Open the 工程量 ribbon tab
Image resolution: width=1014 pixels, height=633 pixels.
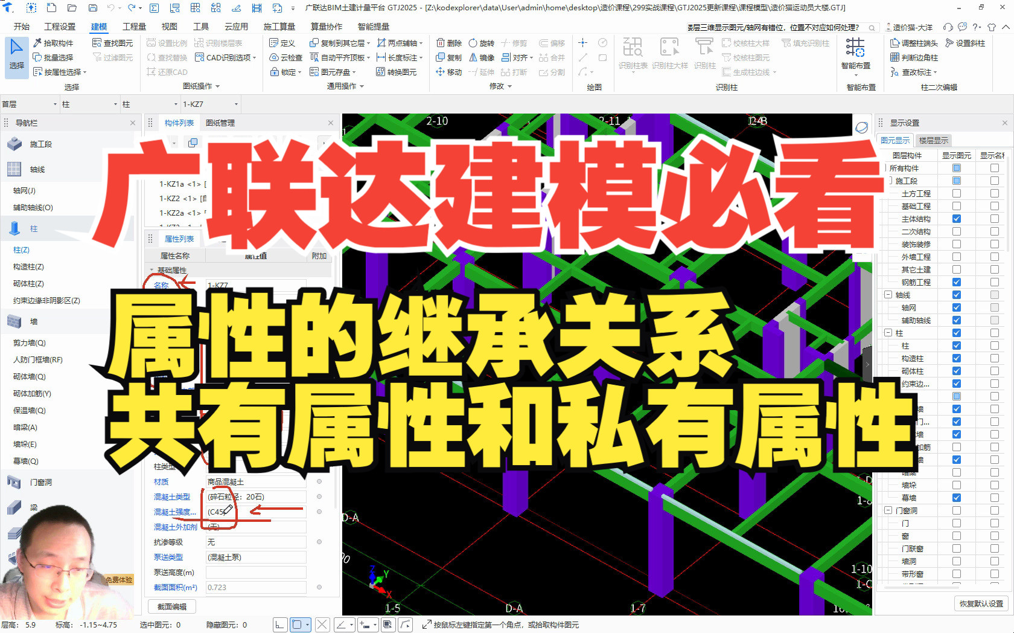click(x=134, y=27)
